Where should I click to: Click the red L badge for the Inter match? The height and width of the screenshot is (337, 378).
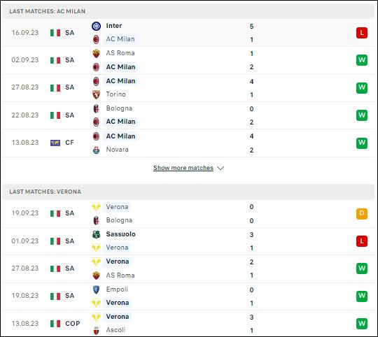[x=362, y=33]
